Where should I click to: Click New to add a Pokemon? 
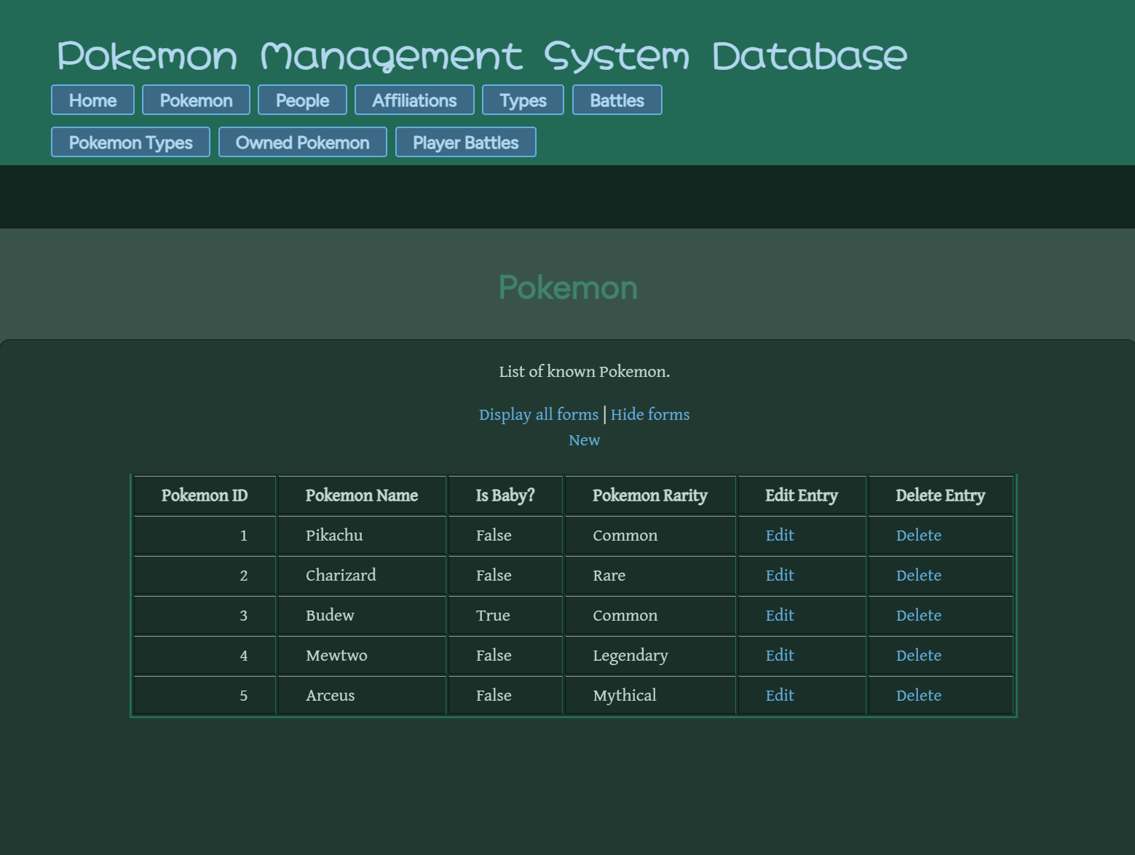click(584, 440)
